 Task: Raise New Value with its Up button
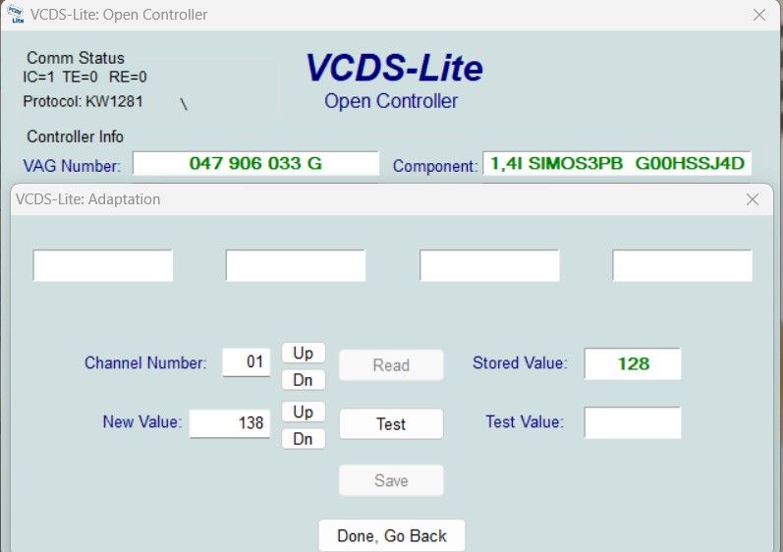coord(304,412)
